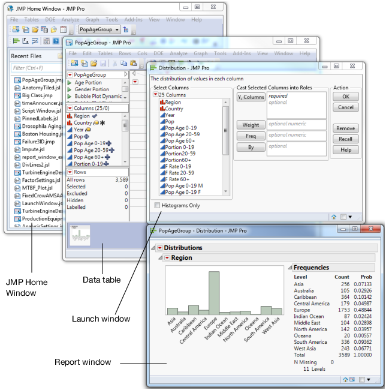
Task: Open red triangle menu in data grid corner
Action: [x=135, y=82]
